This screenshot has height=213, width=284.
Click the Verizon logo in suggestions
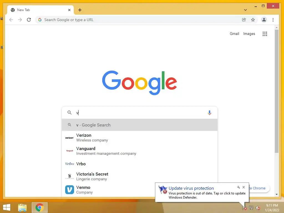[x=70, y=138]
